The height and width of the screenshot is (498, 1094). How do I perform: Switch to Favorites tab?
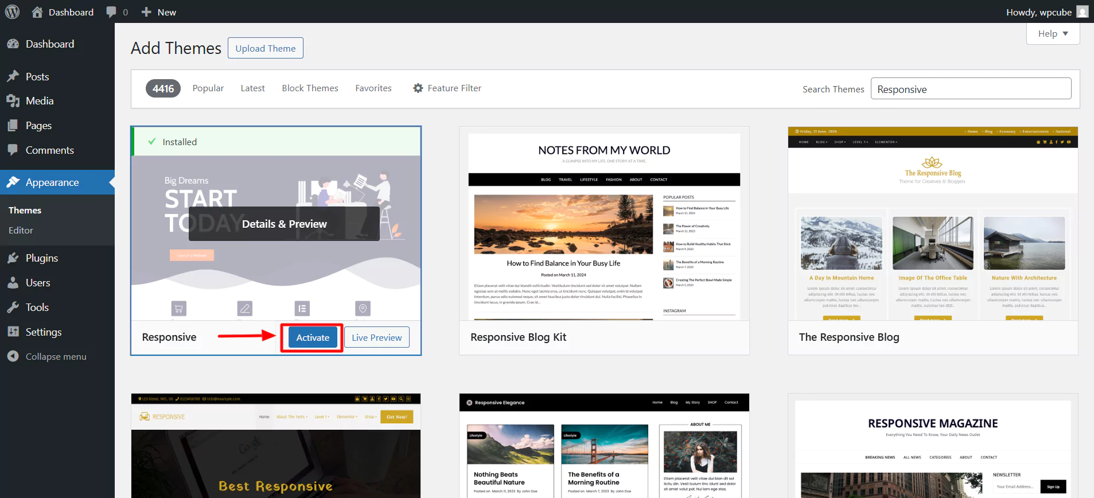(x=373, y=88)
